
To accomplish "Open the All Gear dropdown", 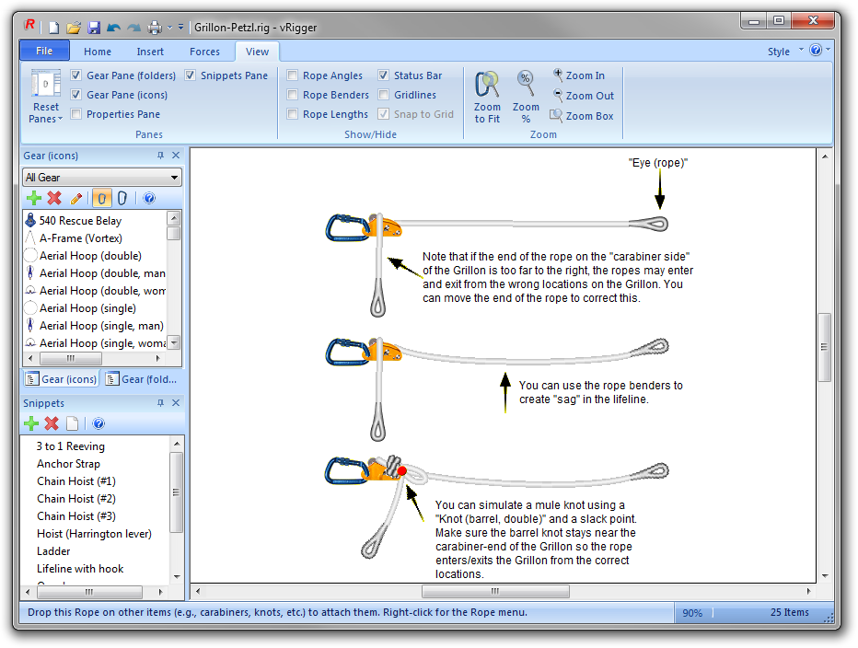I will pos(102,178).
